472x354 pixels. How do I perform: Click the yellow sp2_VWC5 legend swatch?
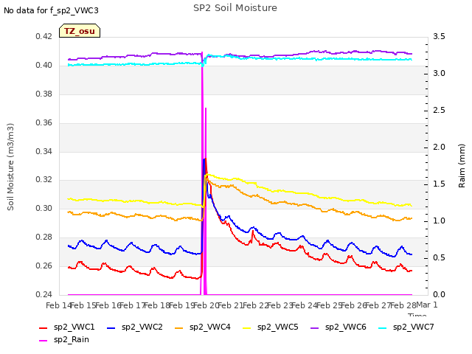coord(247,327)
